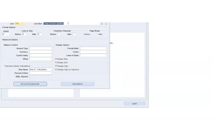The image size is (213, 120).
Task: Click the Amount Type field
Action: [x=41, y=48]
